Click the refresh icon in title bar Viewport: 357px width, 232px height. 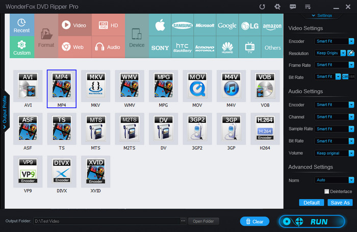click(x=262, y=7)
